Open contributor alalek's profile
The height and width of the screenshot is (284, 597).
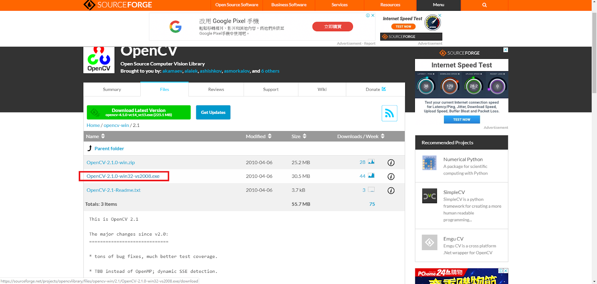[x=191, y=71]
